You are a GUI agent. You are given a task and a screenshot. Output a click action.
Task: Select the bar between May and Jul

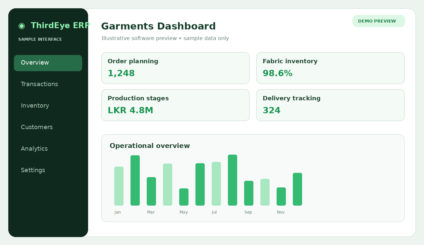pos(200,184)
